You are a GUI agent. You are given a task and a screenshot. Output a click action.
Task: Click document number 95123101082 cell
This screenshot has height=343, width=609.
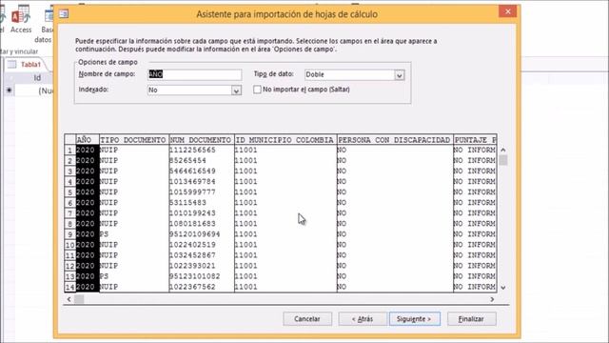[201, 276]
